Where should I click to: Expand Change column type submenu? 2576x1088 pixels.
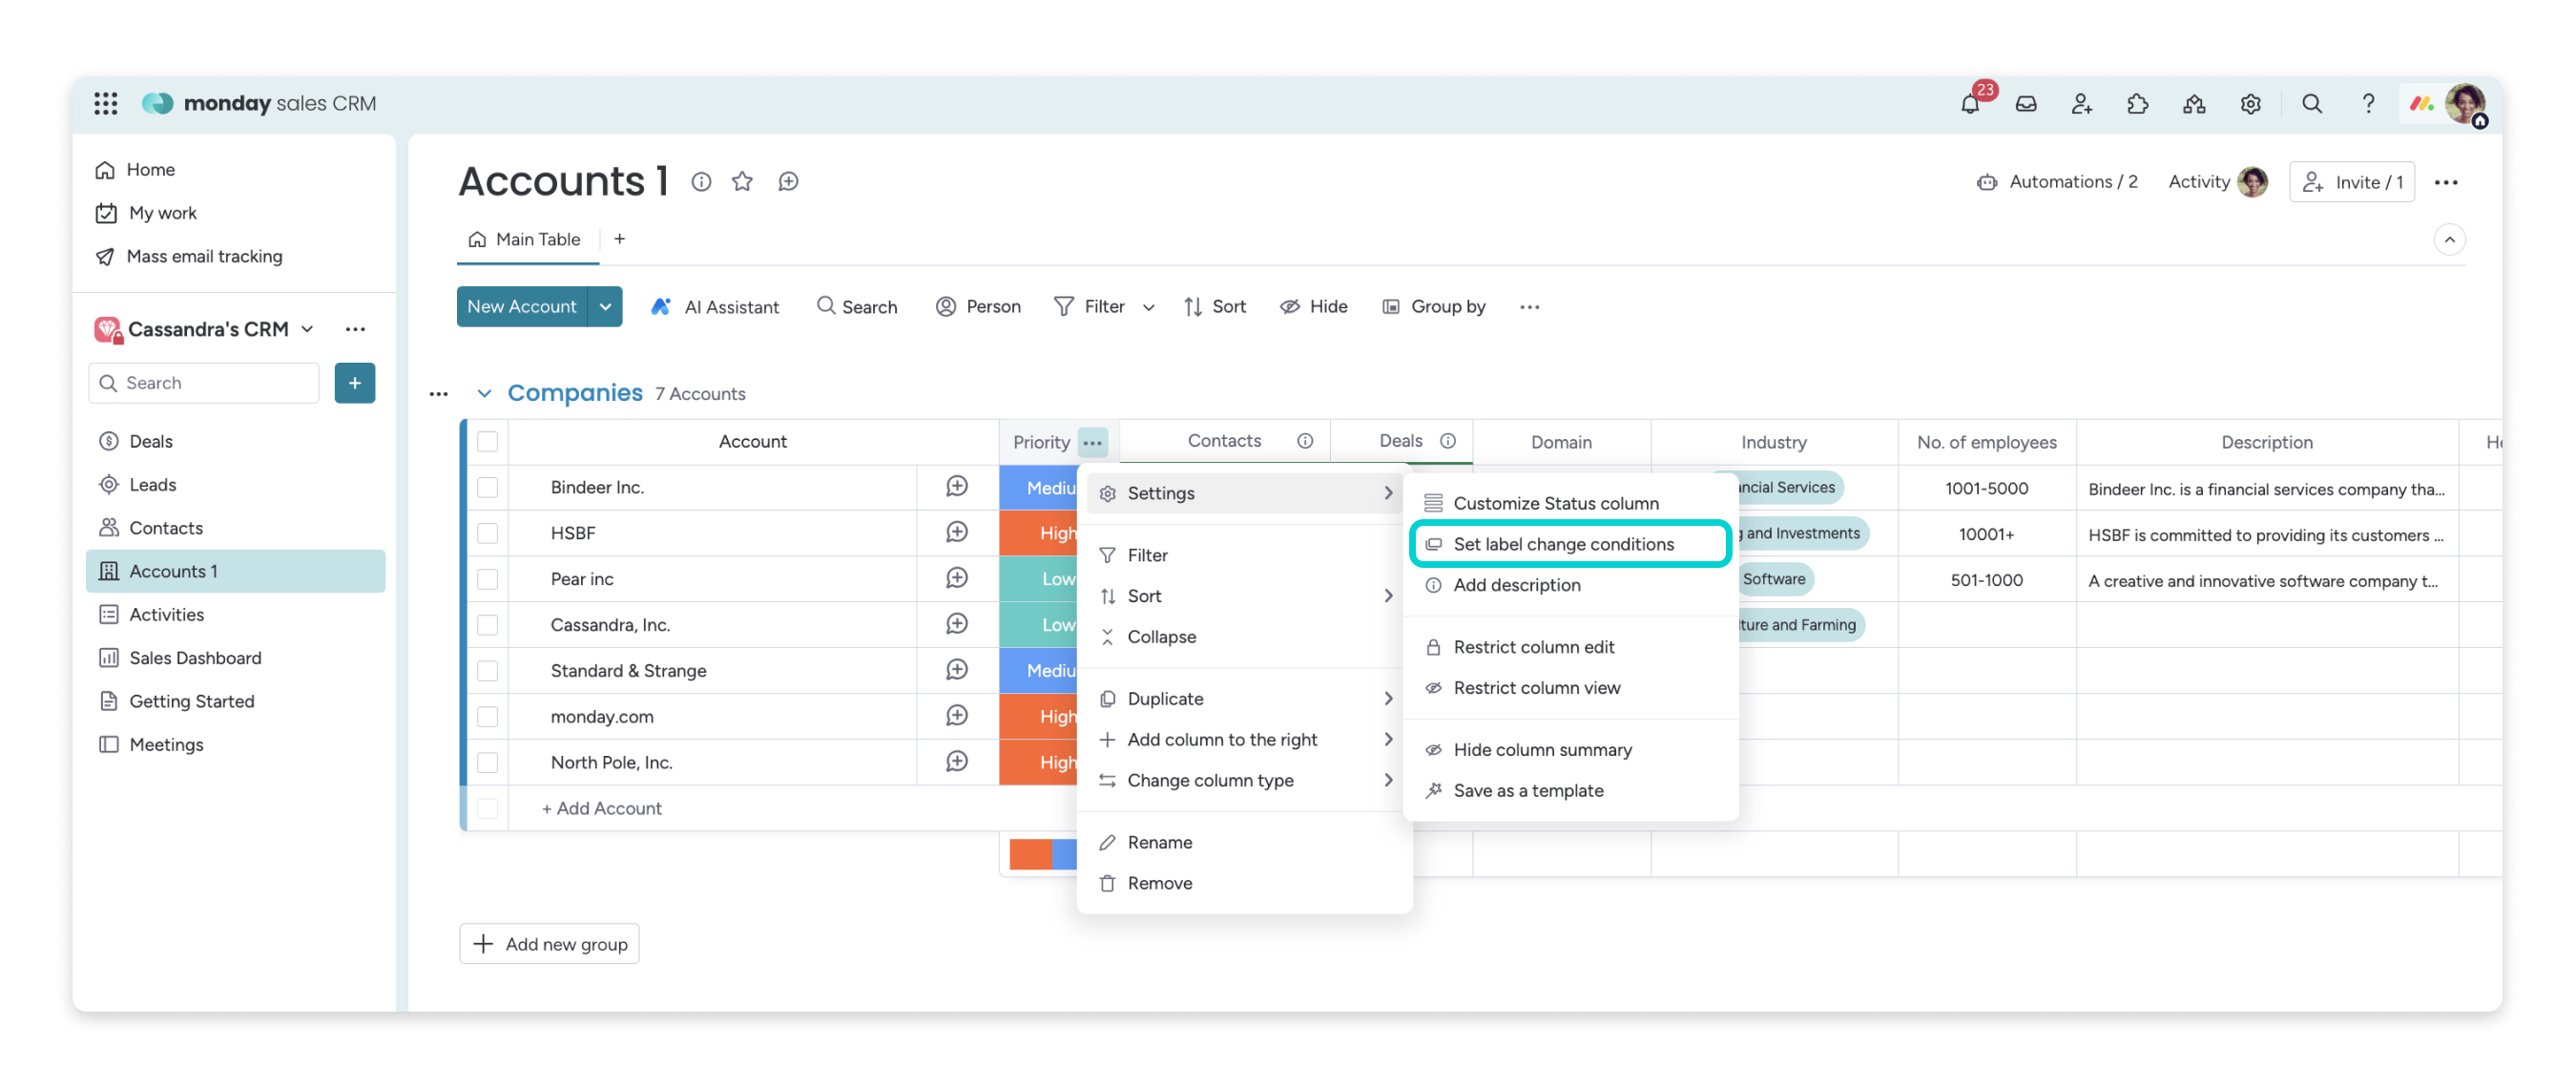click(x=1245, y=782)
